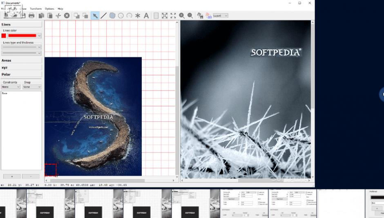Click the layer properties icon beside zoom out

(200, 15)
